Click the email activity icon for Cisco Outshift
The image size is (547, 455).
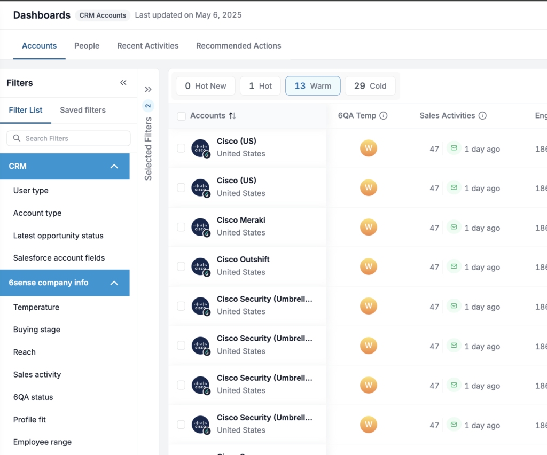point(454,266)
